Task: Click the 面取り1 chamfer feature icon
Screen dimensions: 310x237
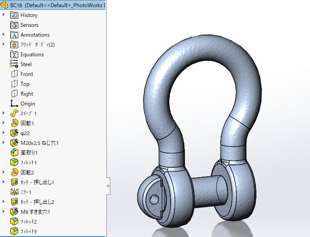Action: pyautogui.click(x=14, y=152)
